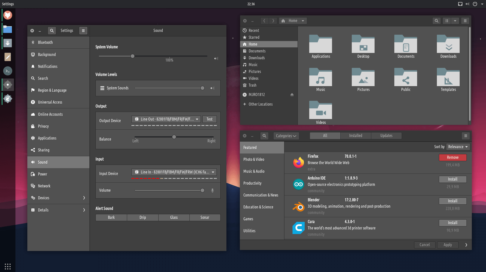486x272 pixels.
Task: Select Music & Audio category
Action: click(254, 171)
